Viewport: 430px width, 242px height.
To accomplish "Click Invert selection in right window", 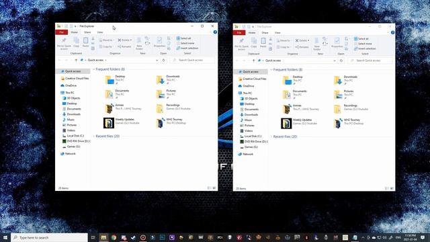I will tap(365, 48).
